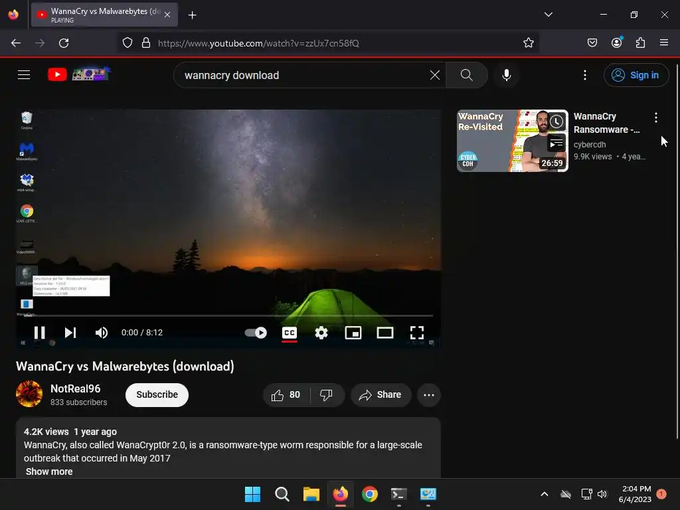Open cybercdh channel link
Screen dimensions: 680x510
(x=590, y=144)
